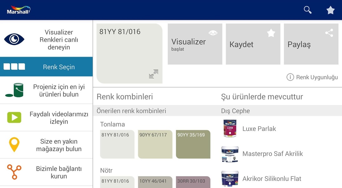The height and width of the screenshot is (188, 342).
Task: Pick swatch 90YY 35/169
Action: [x=193, y=144]
